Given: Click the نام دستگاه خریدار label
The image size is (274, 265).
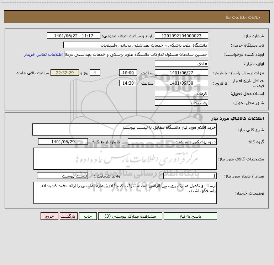Looking at the screenshot, I should [247, 45].
